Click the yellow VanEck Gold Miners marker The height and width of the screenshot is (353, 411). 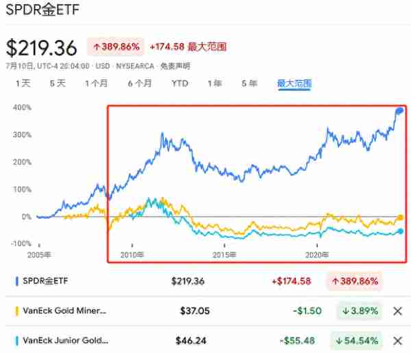point(17,311)
